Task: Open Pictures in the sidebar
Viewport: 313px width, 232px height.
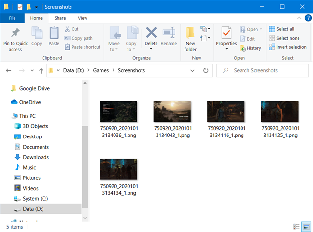Action: click(28, 178)
